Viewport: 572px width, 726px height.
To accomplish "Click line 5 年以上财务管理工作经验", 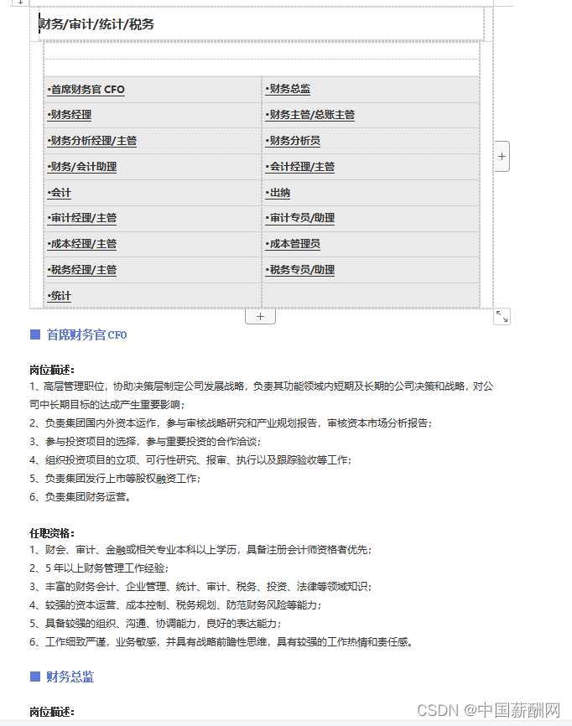I will [99, 568].
